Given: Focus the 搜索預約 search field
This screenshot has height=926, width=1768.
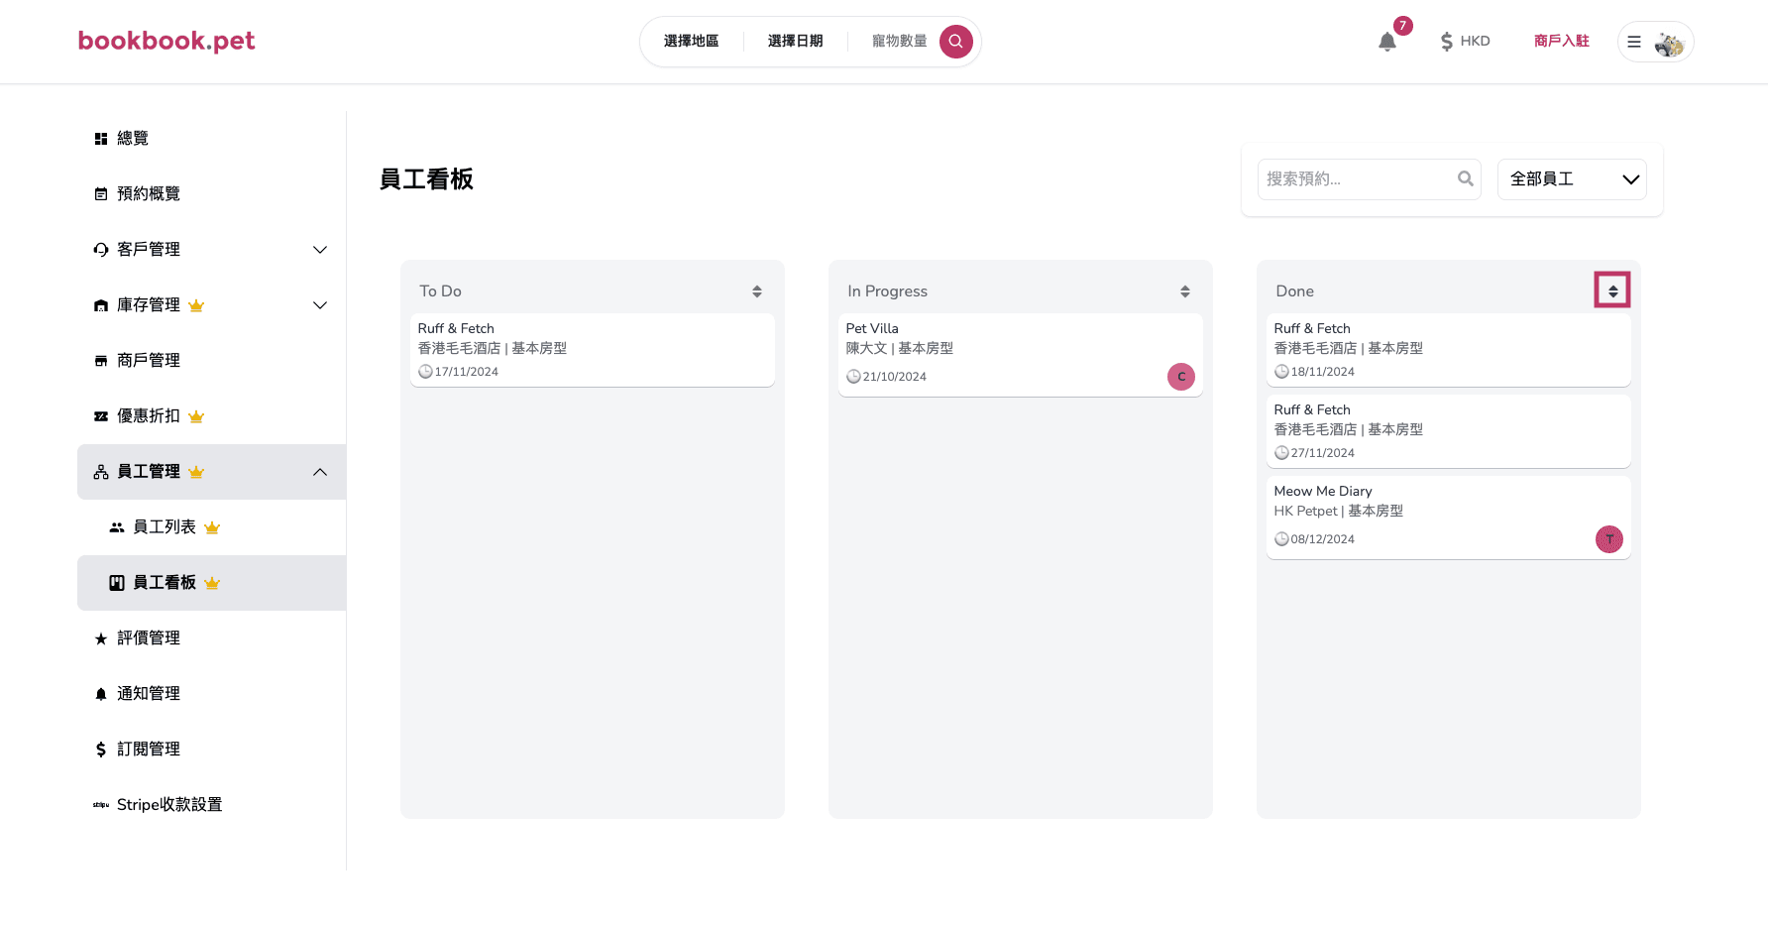Looking at the screenshot, I should [1370, 179].
